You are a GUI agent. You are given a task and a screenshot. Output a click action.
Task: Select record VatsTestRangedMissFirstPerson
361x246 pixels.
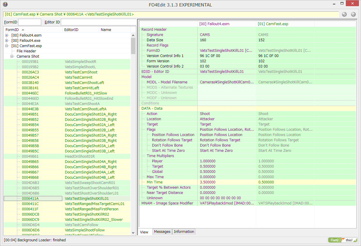pos(67,209)
